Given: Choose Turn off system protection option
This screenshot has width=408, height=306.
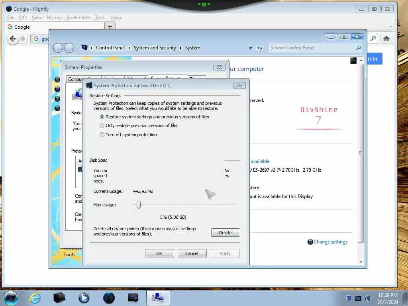Looking at the screenshot, I should pyautogui.click(x=102, y=135).
